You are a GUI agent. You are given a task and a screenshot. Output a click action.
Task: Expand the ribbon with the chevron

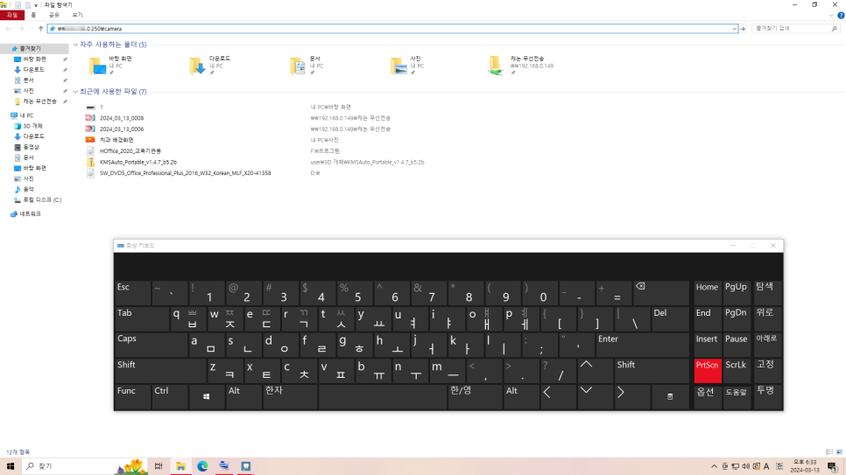pos(831,15)
